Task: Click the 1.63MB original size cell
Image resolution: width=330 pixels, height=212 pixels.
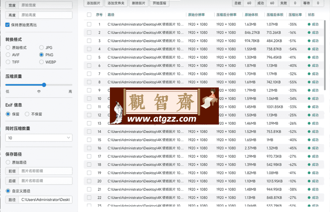Action: tap(250, 24)
